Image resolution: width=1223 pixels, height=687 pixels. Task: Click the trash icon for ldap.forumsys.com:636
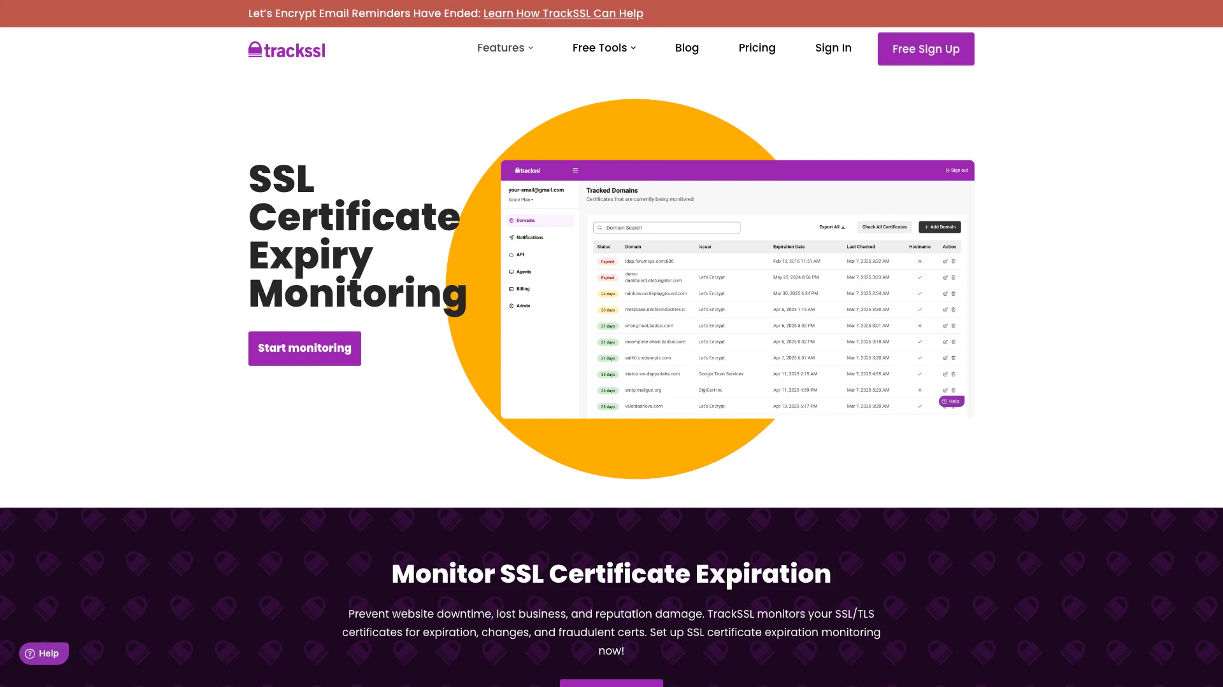[x=954, y=261]
